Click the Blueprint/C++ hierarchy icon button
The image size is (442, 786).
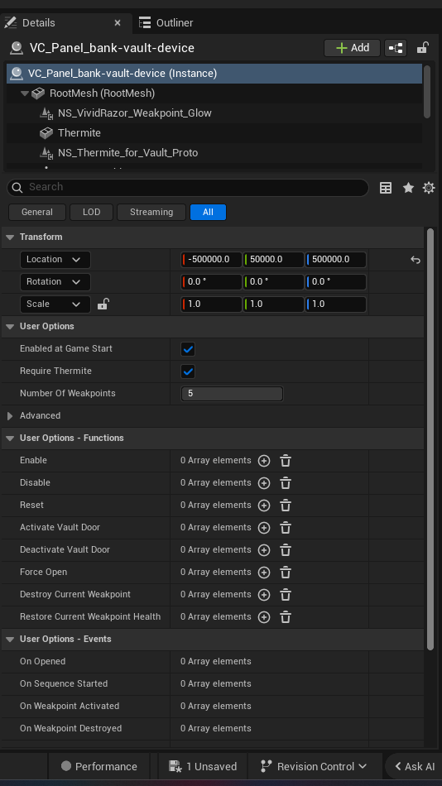click(396, 48)
